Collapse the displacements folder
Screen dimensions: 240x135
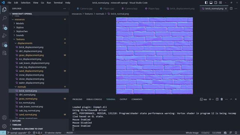point(39,43)
